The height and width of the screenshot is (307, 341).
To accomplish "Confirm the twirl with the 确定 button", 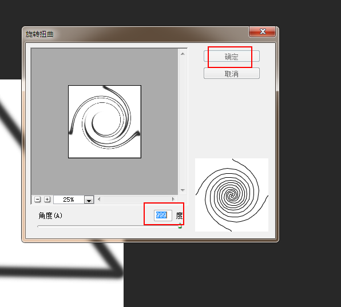I will (232, 56).
